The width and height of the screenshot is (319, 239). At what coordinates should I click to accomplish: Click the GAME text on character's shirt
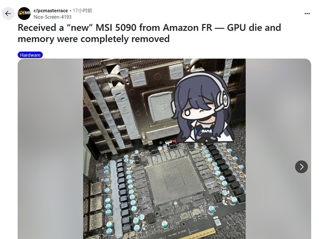tap(206, 131)
